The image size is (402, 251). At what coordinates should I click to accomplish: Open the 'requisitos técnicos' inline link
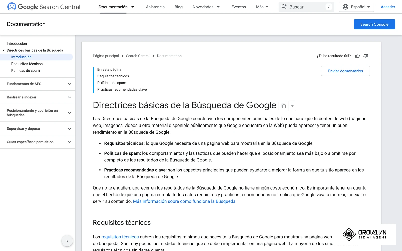(x=120, y=237)
